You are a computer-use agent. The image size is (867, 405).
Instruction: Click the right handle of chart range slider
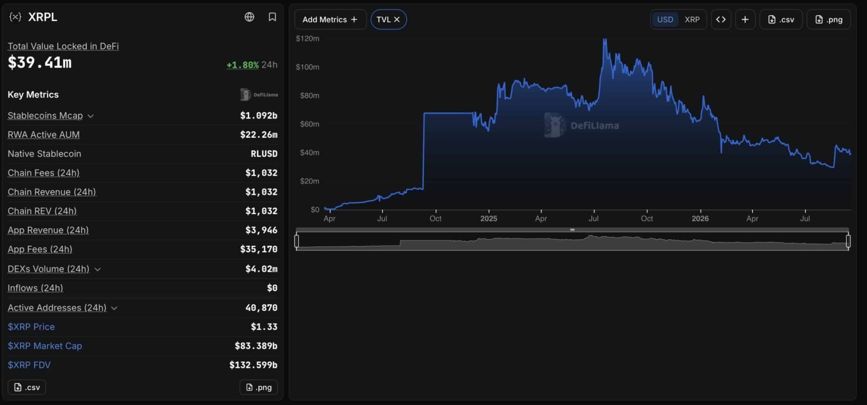(x=848, y=241)
